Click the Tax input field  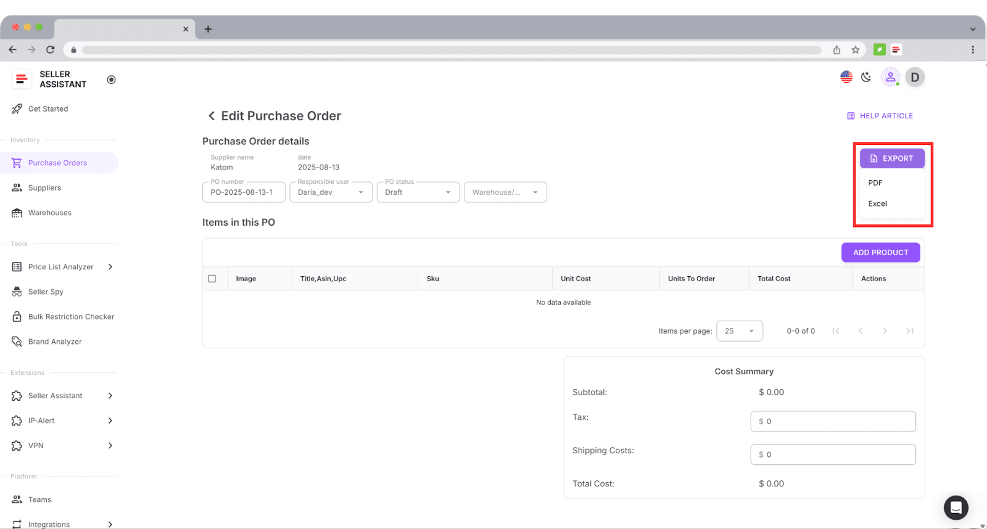click(833, 422)
